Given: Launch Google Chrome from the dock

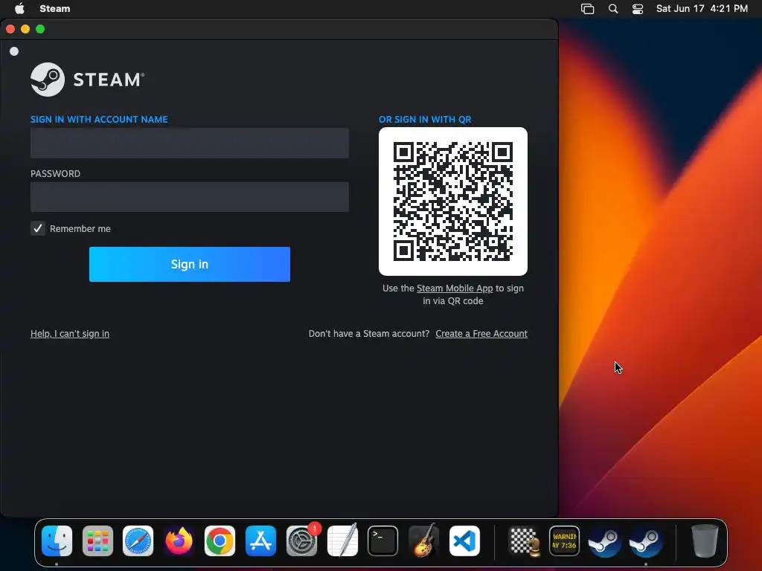Looking at the screenshot, I should (x=220, y=541).
